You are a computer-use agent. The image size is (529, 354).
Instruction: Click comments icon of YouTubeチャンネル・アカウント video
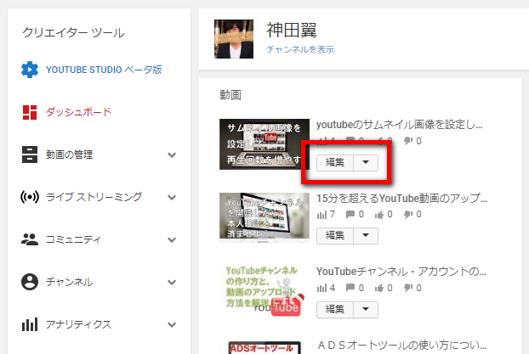350,288
